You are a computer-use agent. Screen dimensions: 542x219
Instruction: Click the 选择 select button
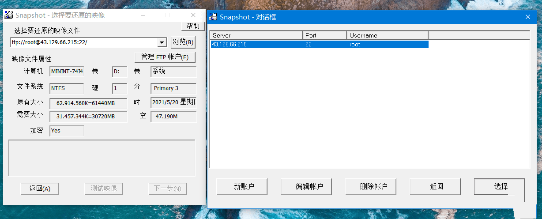[500, 186]
